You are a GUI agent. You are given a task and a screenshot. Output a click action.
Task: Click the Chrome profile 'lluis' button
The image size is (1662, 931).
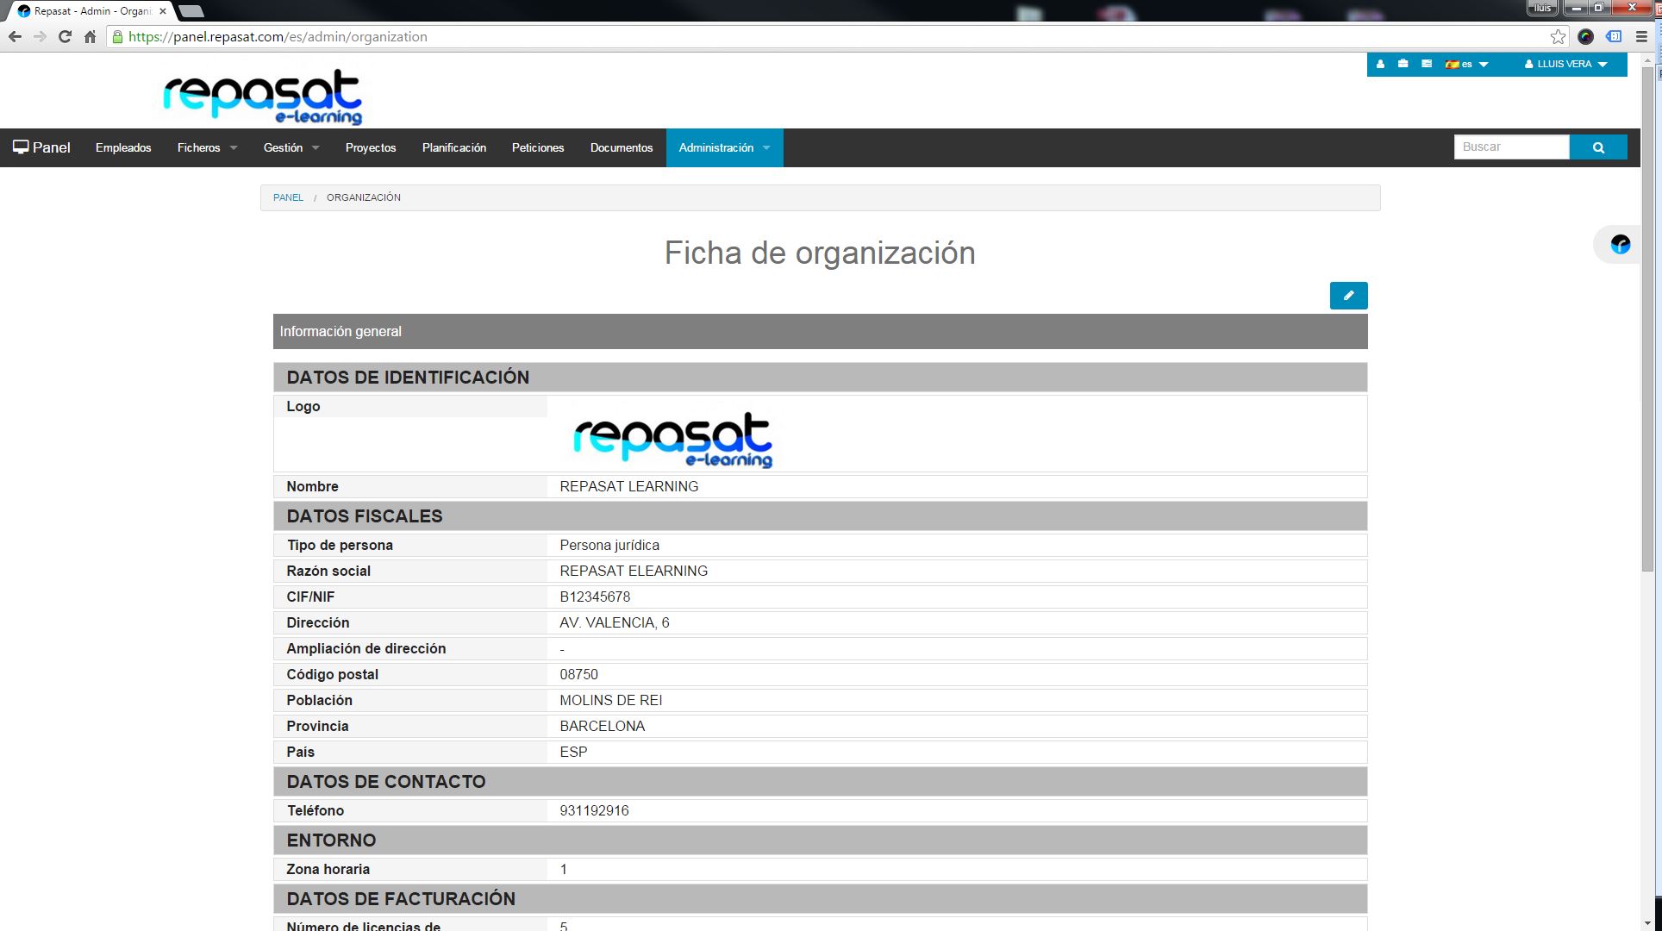1542,8
